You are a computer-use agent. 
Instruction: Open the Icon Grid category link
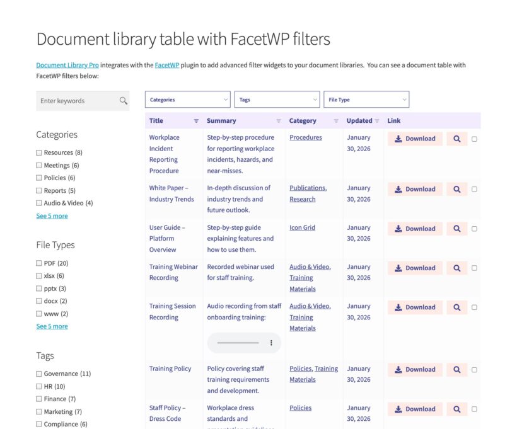coord(303,227)
